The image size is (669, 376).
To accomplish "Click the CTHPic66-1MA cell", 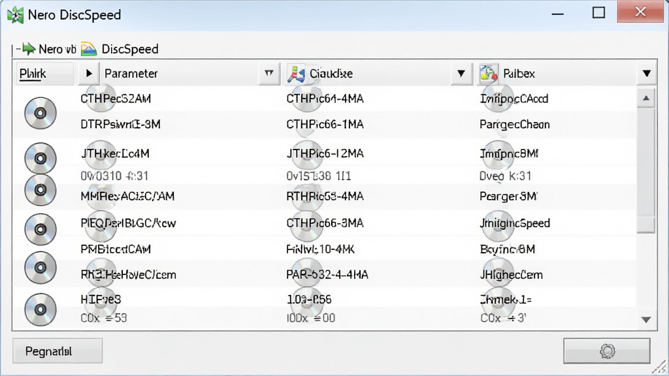I will [x=325, y=125].
